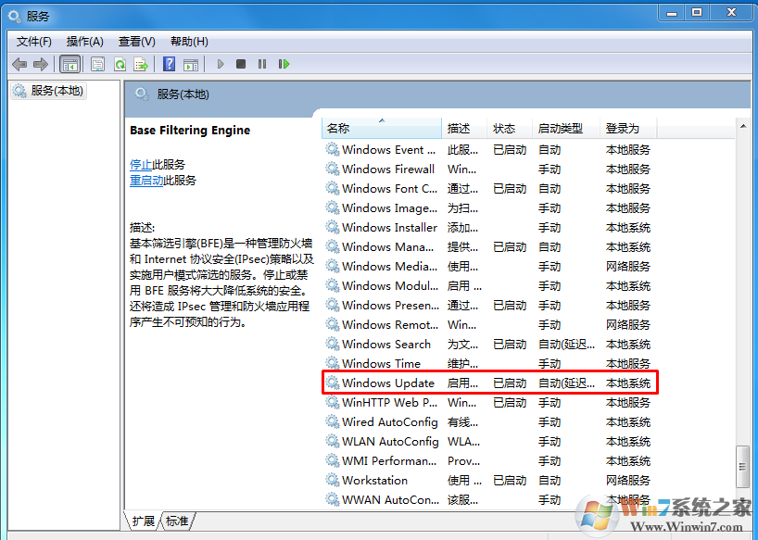The image size is (758, 540).
Task: Select the Windows Mana... service row
Action: coord(489,246)
